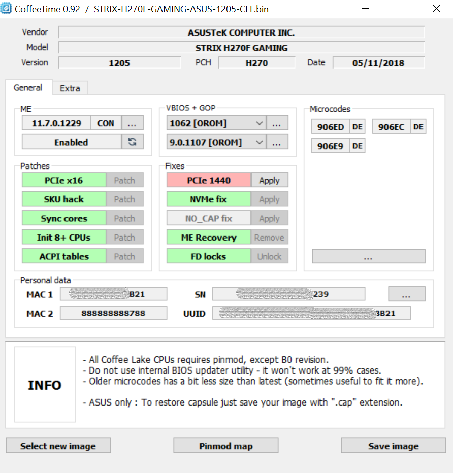Click Personal data ellipsis button
The image size is (453, 473).
pyautogui.click(x=406, y=294)
